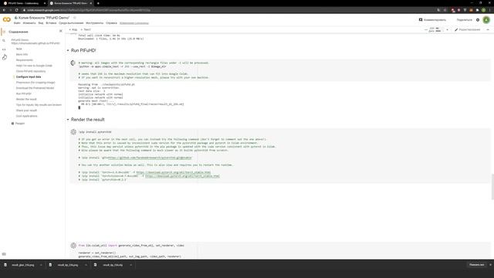Go to Render the result in contents
The image size is (494, 278).
26,100
